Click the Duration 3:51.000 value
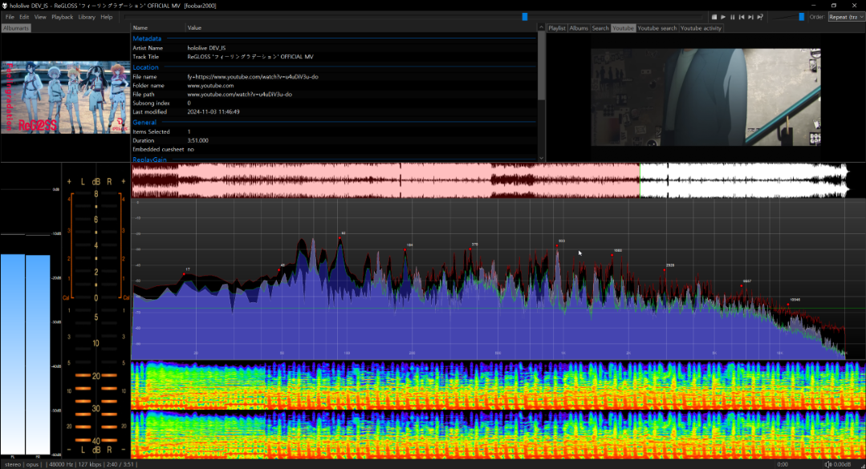The width and height of the screenshot is (866, 469). [197, 141]
